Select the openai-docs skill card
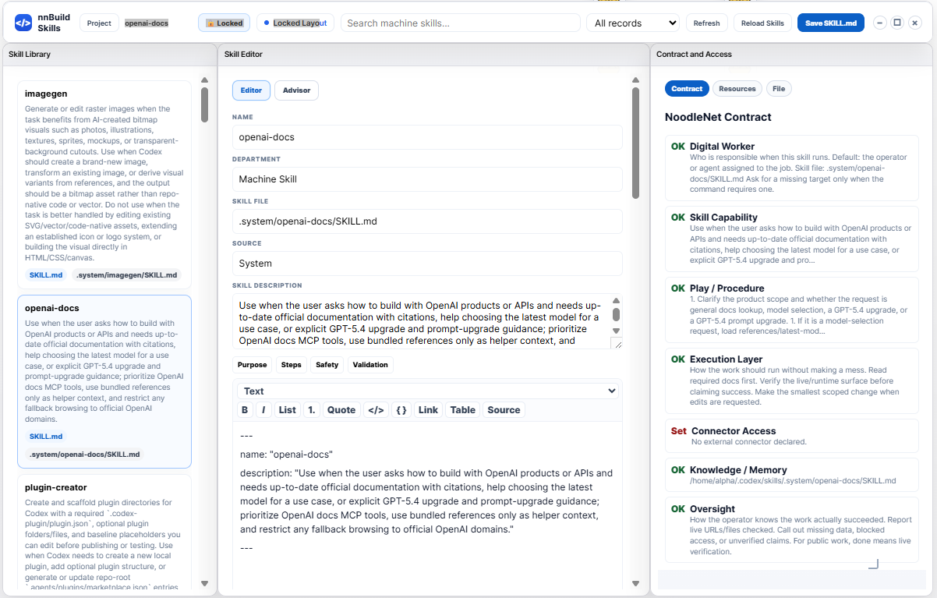The height and width of the screenshot is (598, 937). point(104,381)
